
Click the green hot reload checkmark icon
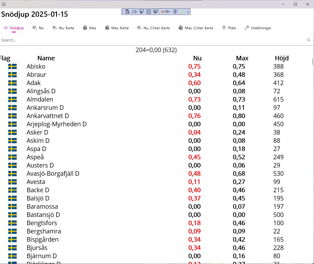[x=182, y=12]
